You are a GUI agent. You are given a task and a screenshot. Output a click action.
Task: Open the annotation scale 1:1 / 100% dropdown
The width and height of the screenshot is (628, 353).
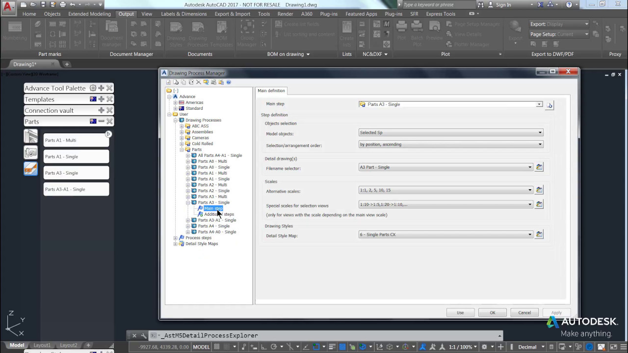pos(460,347)
